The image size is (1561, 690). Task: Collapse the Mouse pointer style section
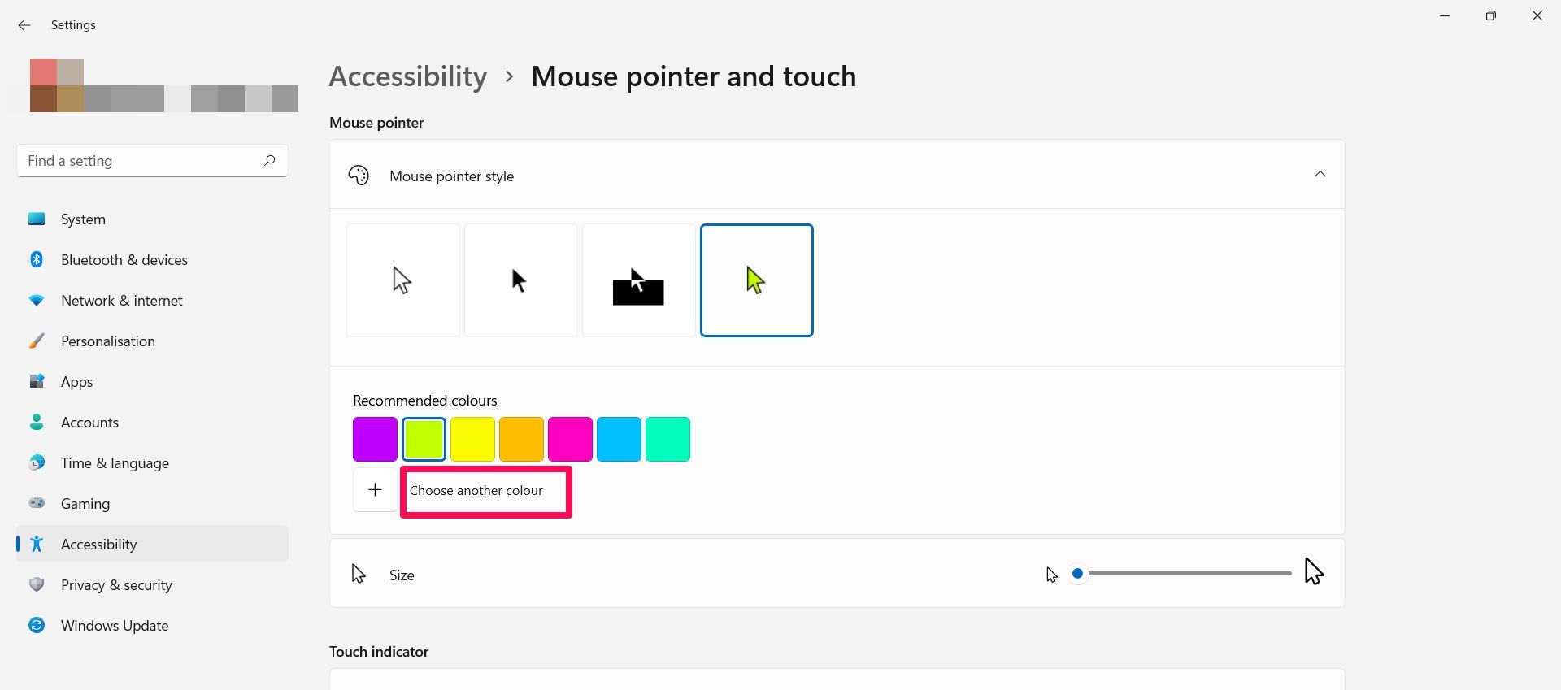[x=1320, y=175]
